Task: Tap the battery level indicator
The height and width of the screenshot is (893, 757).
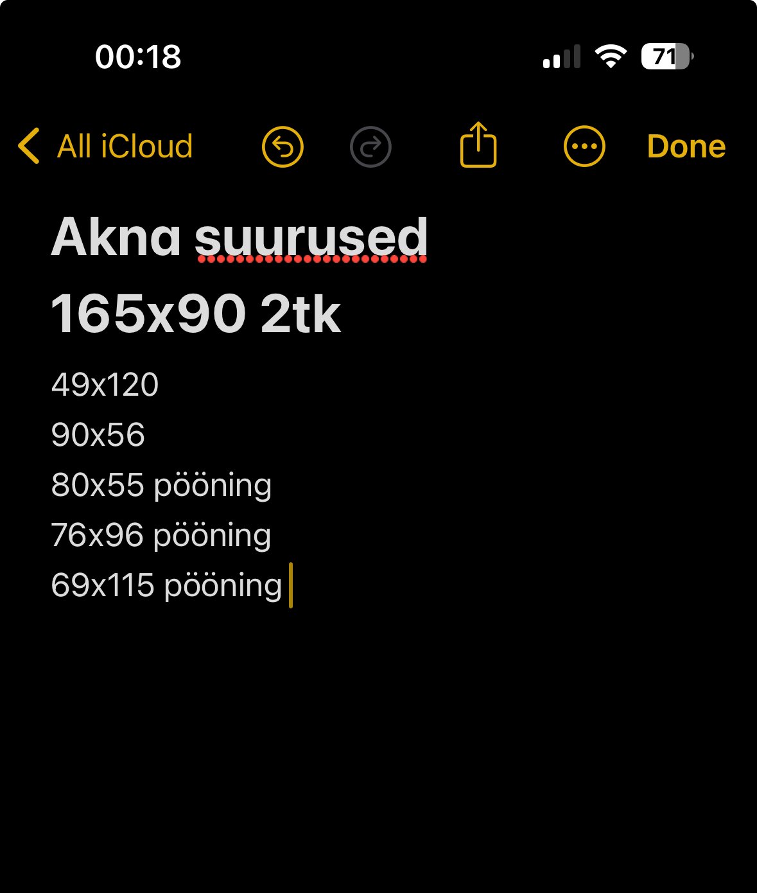Action: (x=666, y=57)
